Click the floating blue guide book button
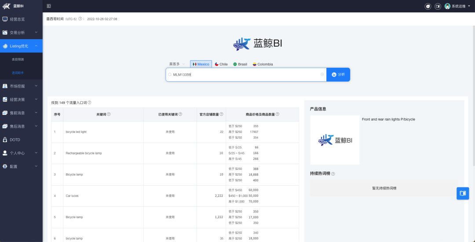475x242 pixels. pos(463,193)
